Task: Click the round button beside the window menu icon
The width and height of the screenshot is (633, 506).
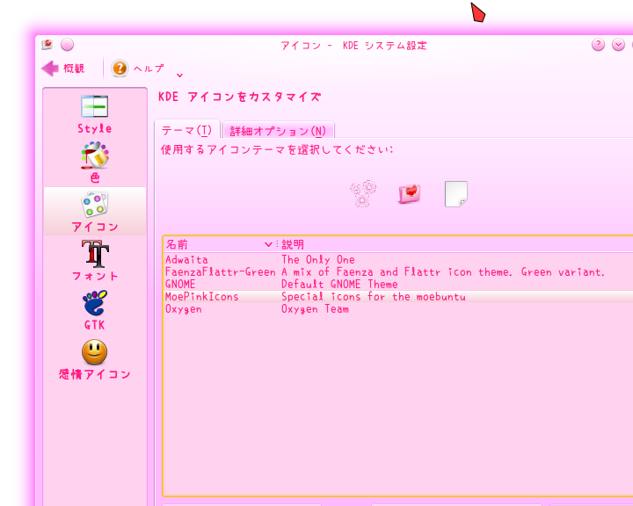Action: pos(67,45)
